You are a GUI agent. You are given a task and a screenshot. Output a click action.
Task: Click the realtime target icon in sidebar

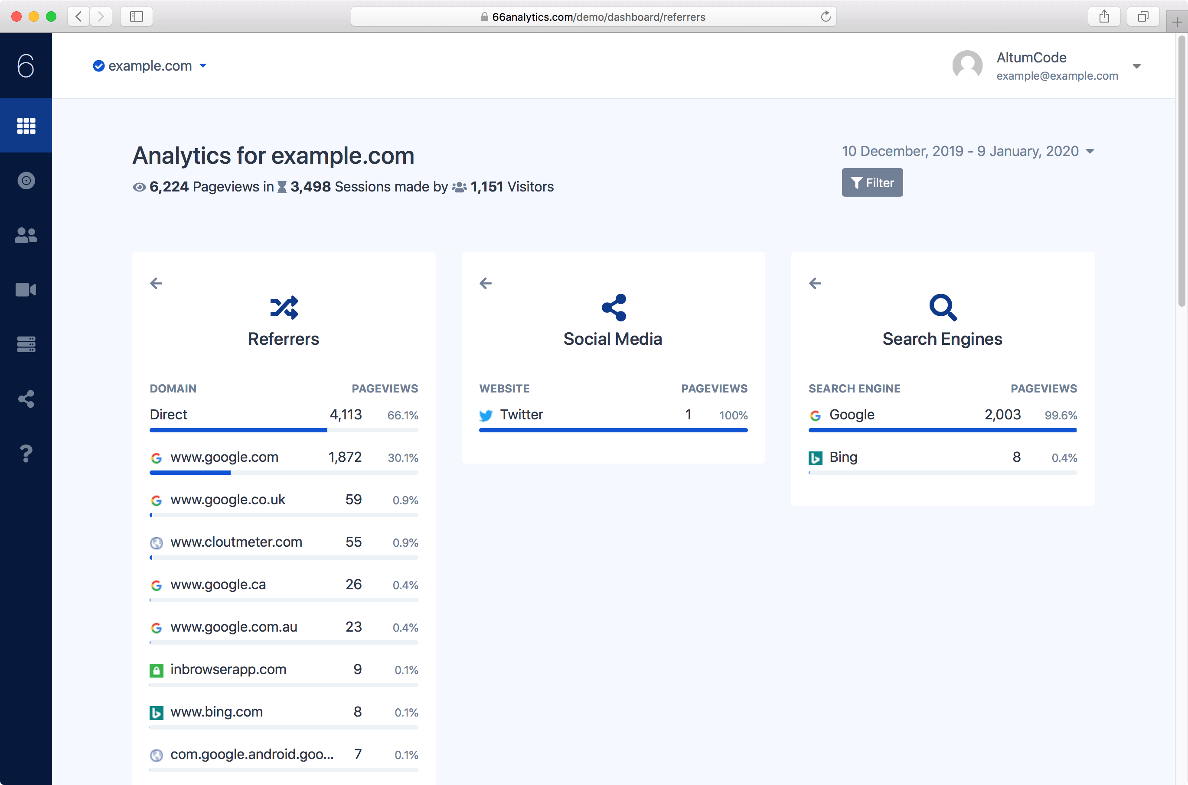[x=26, y=180]
